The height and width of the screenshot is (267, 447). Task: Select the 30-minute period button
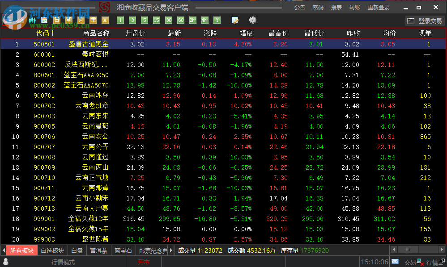point(169,20)
